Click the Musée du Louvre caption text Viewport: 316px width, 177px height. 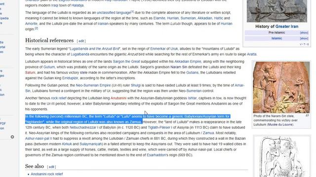point(280,124)
